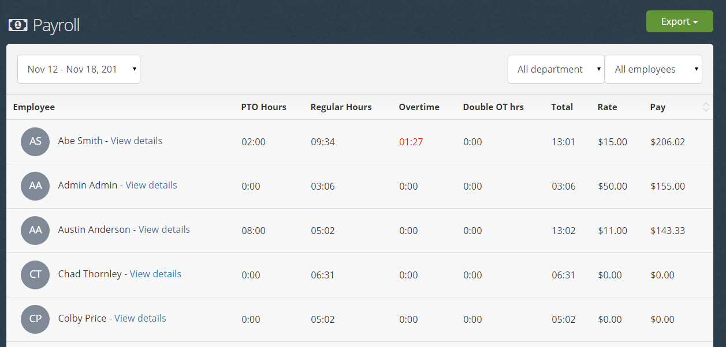Open View details for Colby Price
Image resolution: width=726 pixels, height=347 pixels.
[x=140, y=318]
